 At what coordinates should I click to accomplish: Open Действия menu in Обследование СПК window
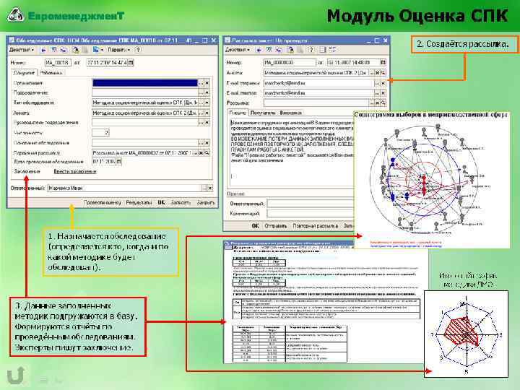(x=21, y=50)
